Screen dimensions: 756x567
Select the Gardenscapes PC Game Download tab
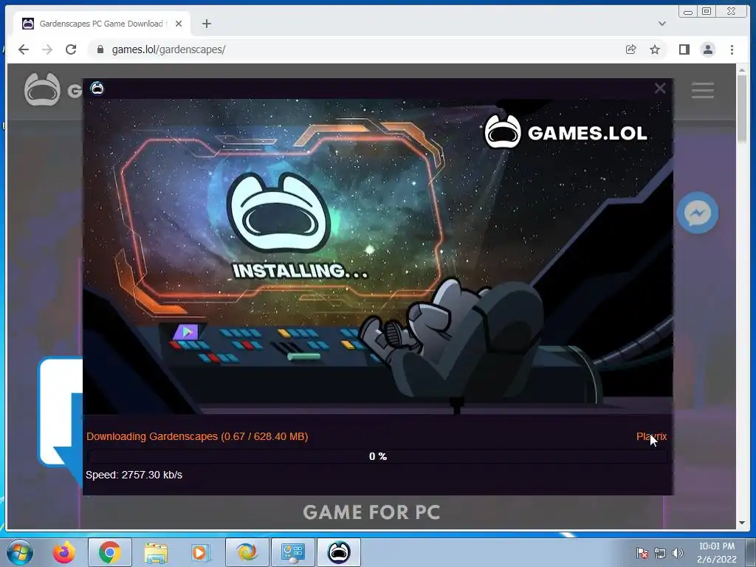102,24
